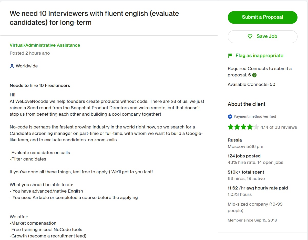Viewport: 308px width, 240px height.
Task: Click the 124 jobs posted stat
Action: coord(244,156)
